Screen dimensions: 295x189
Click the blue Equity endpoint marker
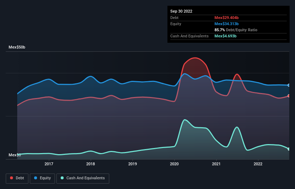289,86
